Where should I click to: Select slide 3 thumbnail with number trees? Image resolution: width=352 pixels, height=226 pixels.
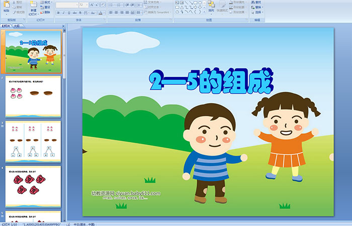[x=33, y=141]
